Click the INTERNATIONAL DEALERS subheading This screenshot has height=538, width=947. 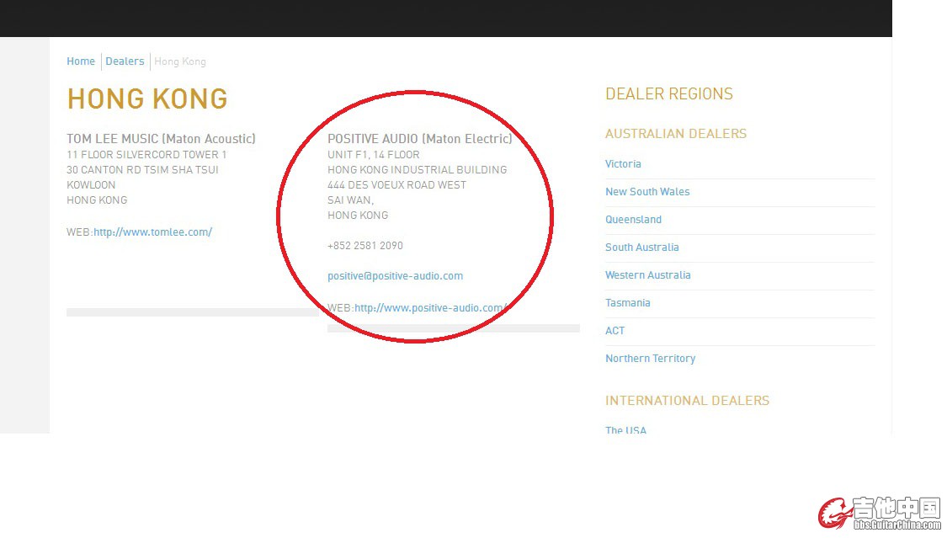(x=687, y=400)
